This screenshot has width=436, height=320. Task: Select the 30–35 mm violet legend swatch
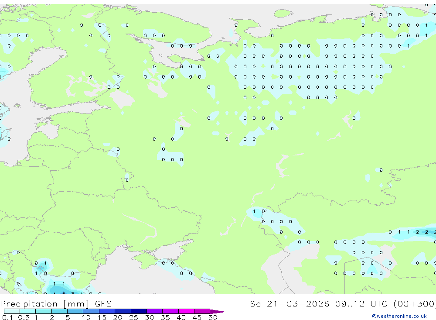(155, 311)
